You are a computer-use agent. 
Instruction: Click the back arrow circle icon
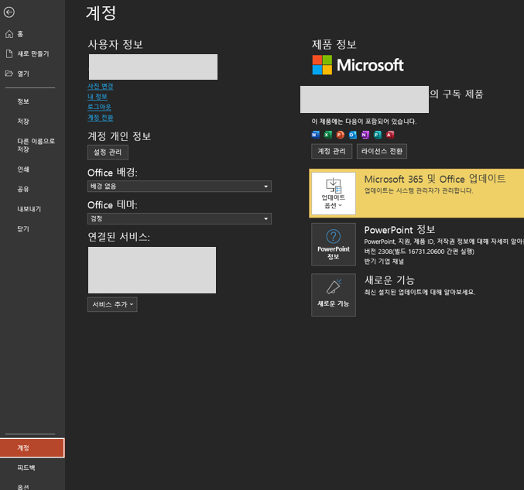point(9,12)
